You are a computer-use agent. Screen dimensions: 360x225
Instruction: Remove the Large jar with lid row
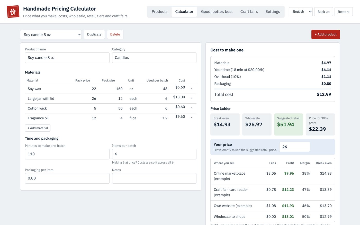click(x=192, y=98)
